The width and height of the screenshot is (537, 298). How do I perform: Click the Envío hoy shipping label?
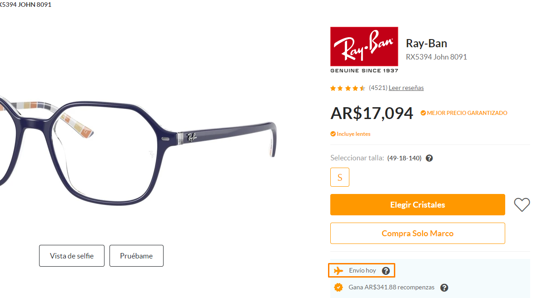click(363, 271)
